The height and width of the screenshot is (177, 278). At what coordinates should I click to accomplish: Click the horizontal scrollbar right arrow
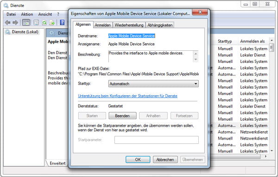(265, 156)
